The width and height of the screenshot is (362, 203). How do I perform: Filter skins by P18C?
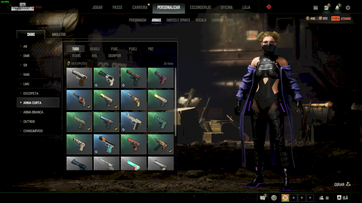tap(114, 49)
